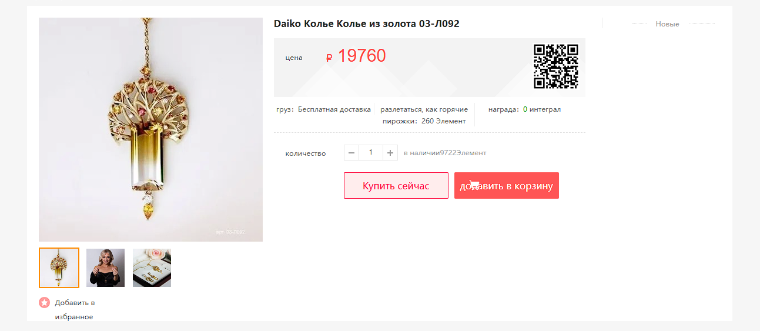Click the 0 интеграл reward text

point(542,109)
